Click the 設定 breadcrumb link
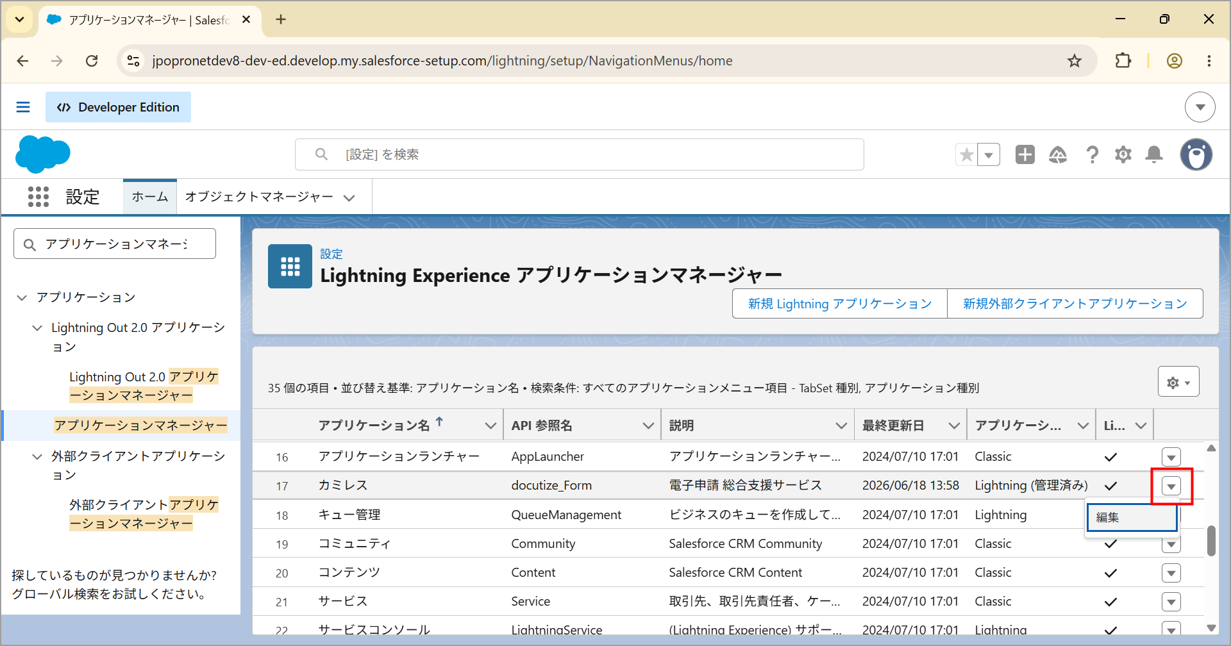1231x646 pixels. pos(331,254)
